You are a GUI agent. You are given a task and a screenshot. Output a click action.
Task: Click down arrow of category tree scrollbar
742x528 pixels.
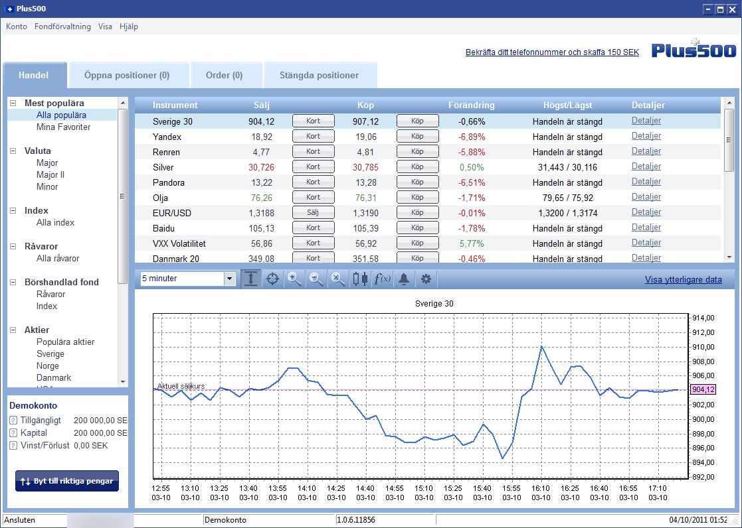(x=123, y=382)
